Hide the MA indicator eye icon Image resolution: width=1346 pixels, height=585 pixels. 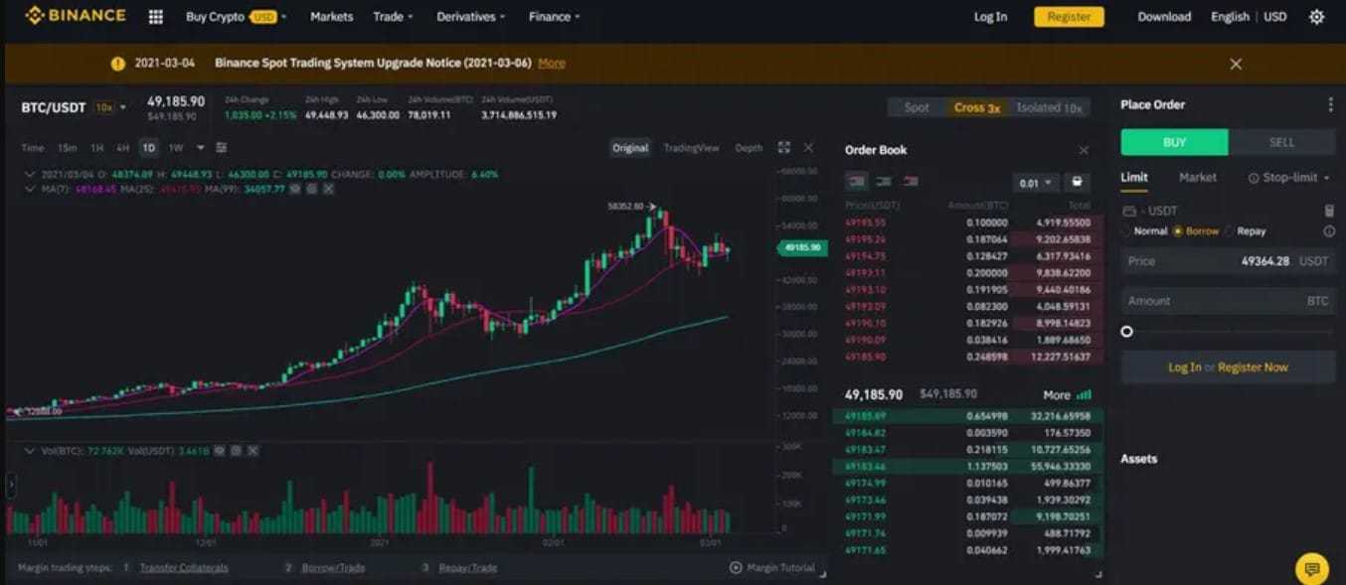click(295, 188)
